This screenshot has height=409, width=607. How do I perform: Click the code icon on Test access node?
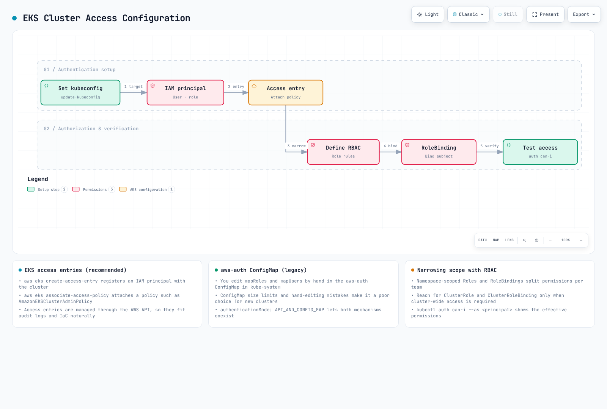tap(509, 145)
